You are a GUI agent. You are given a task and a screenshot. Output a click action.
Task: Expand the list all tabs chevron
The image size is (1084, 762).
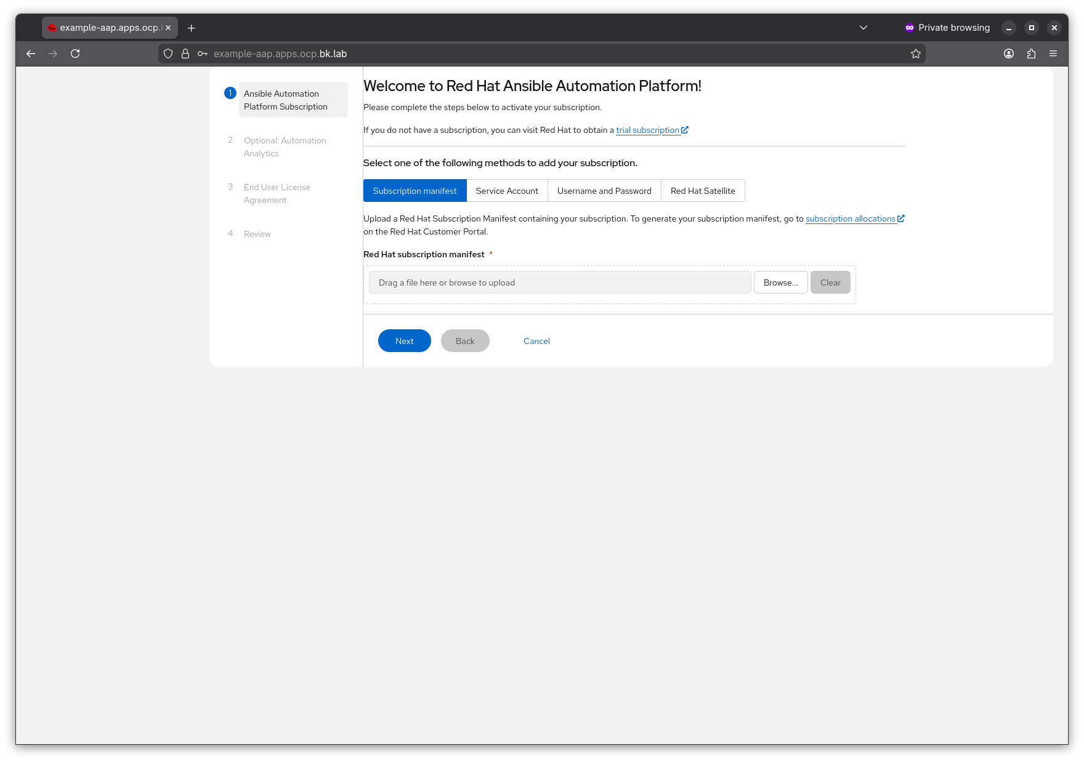(x=864, y=28)
